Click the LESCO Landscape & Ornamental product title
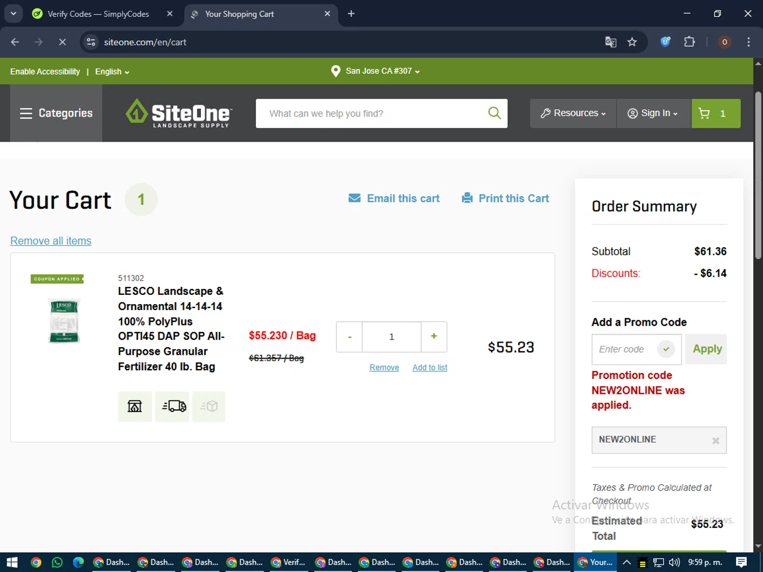This screenshot has width=763, height=572. [171, 329]
